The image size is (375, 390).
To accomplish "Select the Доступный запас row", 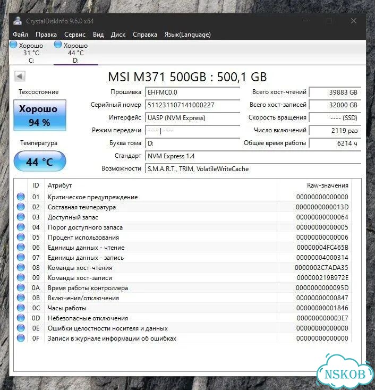I will (183, 217).
